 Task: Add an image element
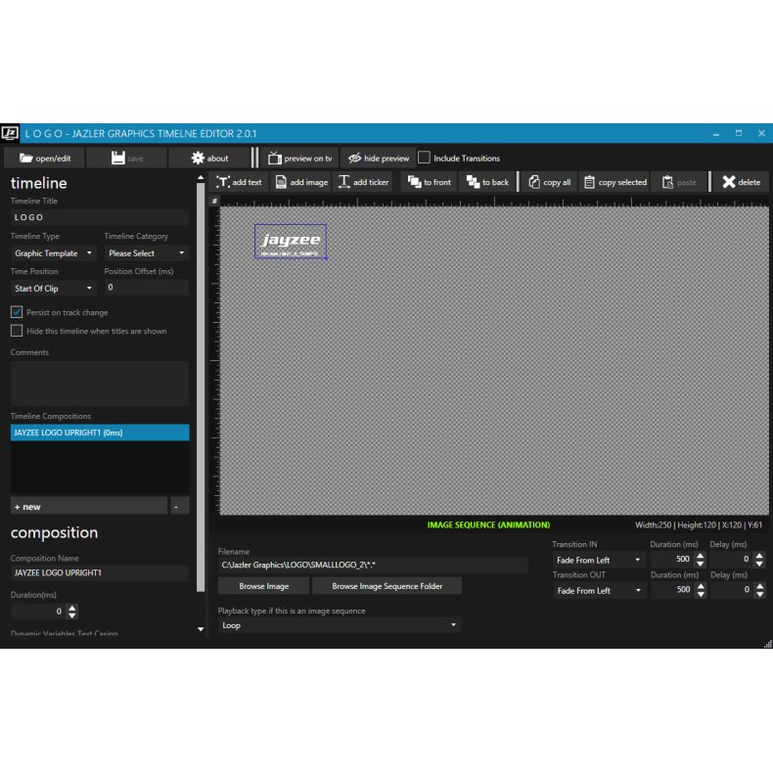coord(301,182)
